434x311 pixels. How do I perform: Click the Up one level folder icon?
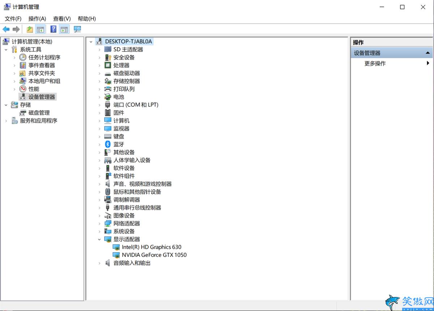click(x=30, y=29)
